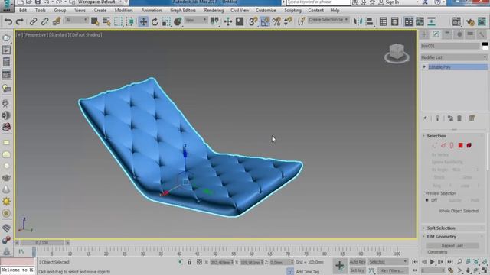The width and height of the screenshot is (490, 275).
Task: Select Off preview selection radio
Action: point(427,200)
